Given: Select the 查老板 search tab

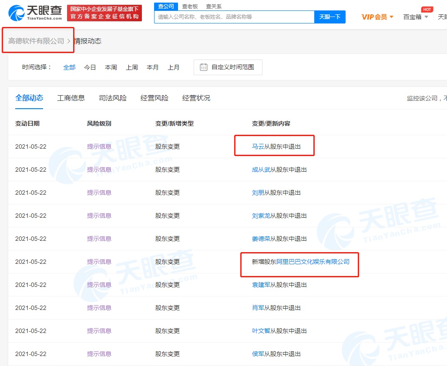Looking at the screenshot, I should [x=190, y=6].
